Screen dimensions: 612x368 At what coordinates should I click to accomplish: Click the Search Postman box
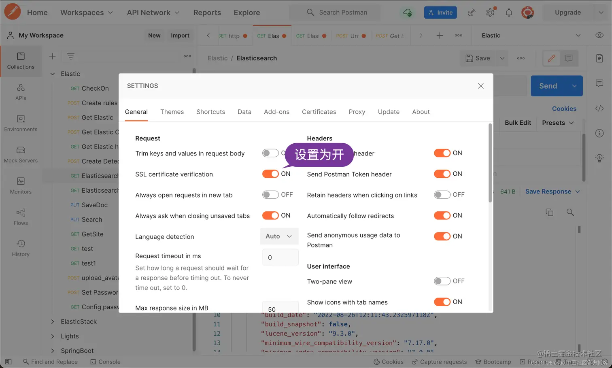point(335,13)
